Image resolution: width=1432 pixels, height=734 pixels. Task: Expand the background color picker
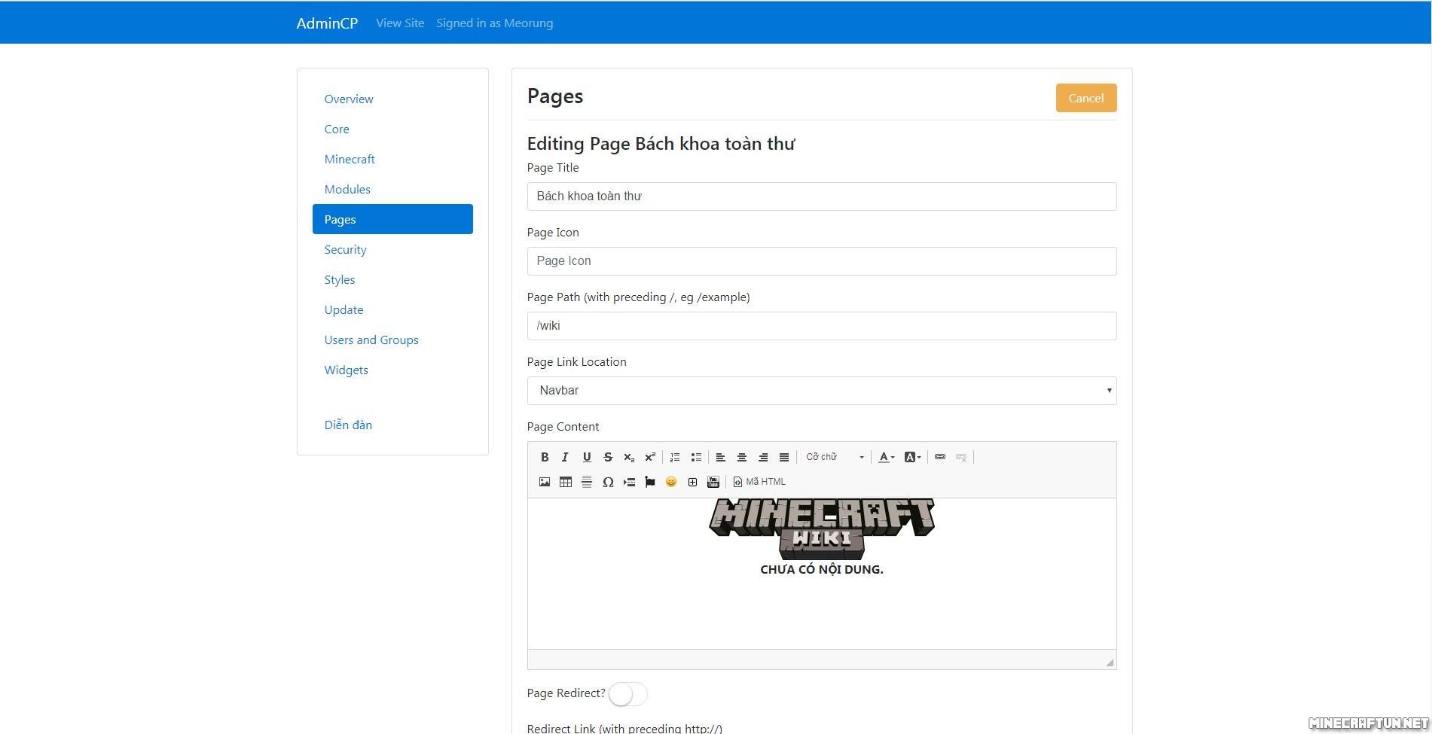point(913,457)
